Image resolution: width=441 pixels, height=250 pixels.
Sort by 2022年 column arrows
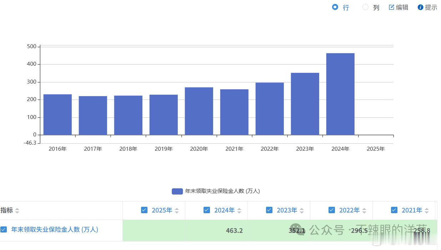(x=364, y=211)
